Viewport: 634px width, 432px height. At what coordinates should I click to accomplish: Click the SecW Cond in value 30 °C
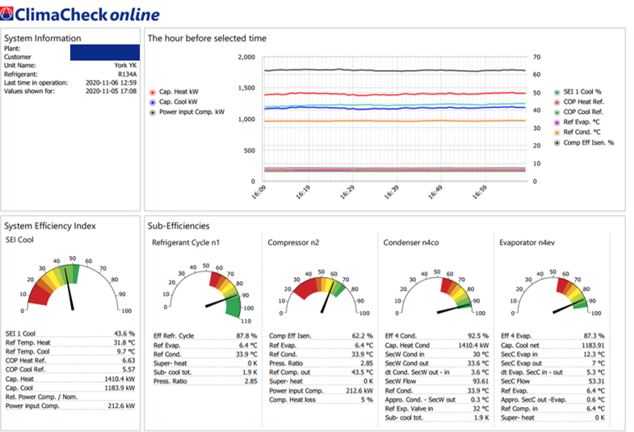(481, 354)
